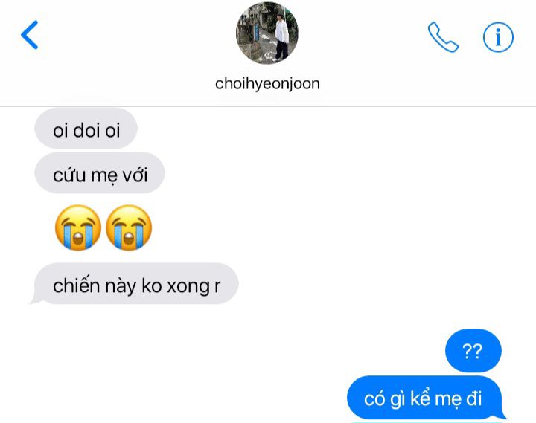Tap the second crying face emoji

[129, 227]
